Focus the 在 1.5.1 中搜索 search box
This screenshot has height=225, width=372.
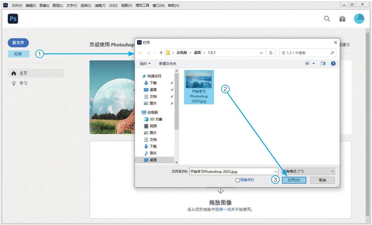pyautogui.click(x=308, y=53)
